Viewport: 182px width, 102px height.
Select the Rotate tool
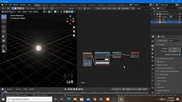(x=4, y=31)
